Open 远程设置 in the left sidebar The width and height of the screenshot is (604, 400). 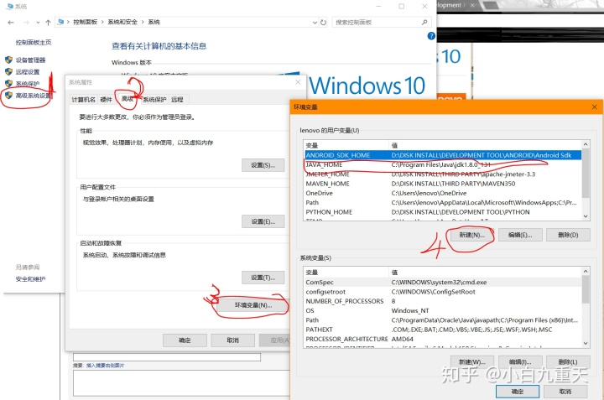(x=28, y=72)
